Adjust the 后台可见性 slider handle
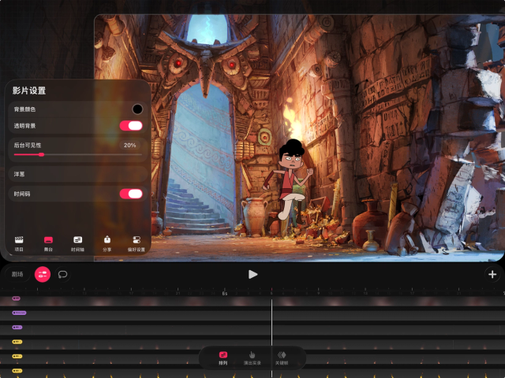The width and height of the screenshot is (505, 378). click(41, 154)
